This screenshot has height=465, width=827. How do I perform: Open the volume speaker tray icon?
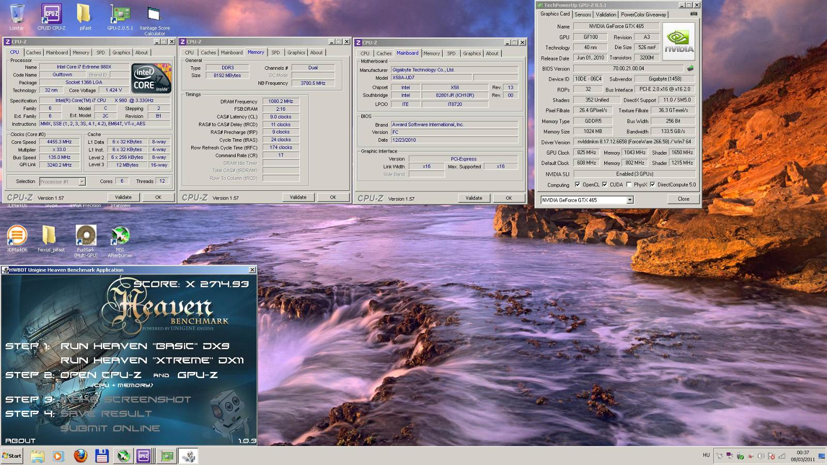coord(761,456)
